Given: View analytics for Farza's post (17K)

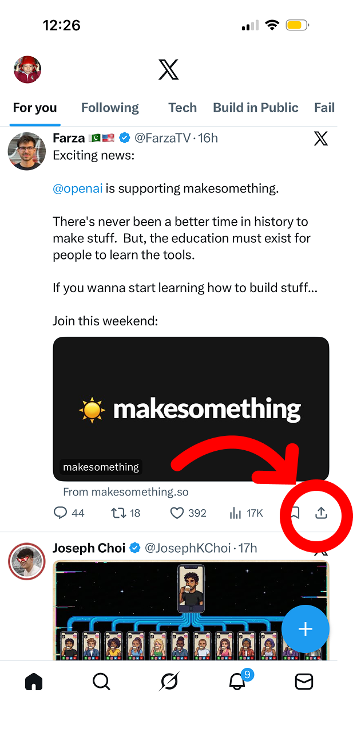Looking at the screenshot, I should [236, 513].
